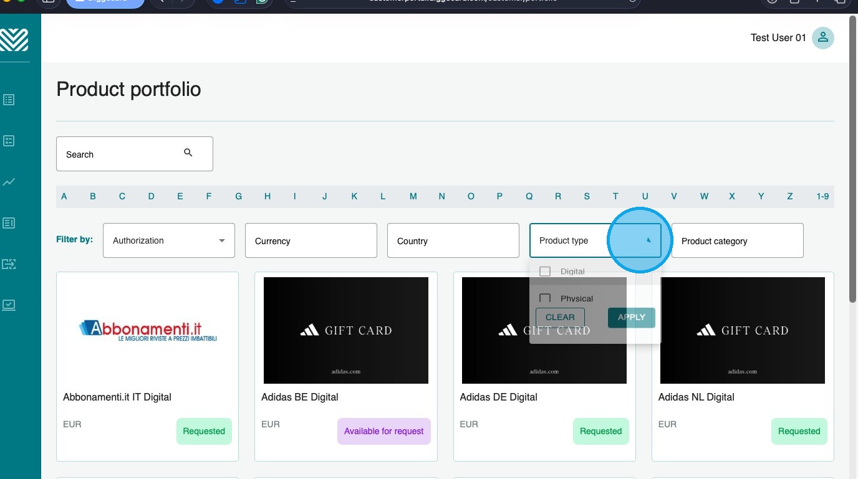Screen dimensions: 858x479
Task: Check the Physical product type checkbox
Action: (x=545, y=298)
